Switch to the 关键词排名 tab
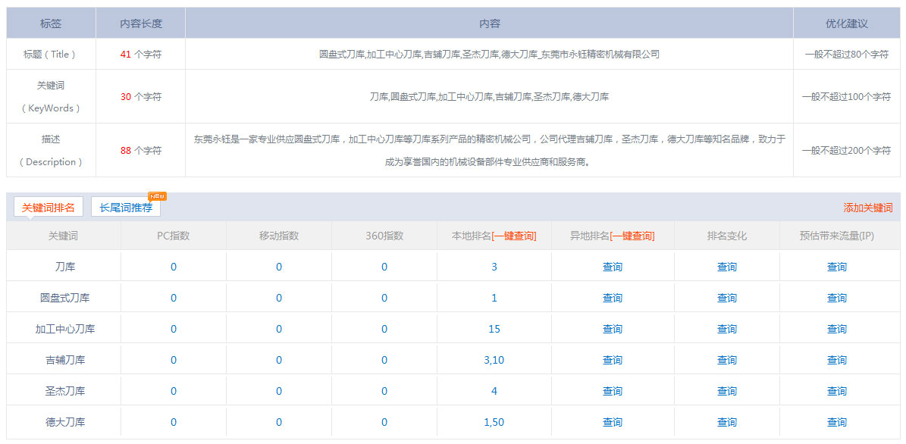This screenshot has height=444, width=906. point(49,208)
